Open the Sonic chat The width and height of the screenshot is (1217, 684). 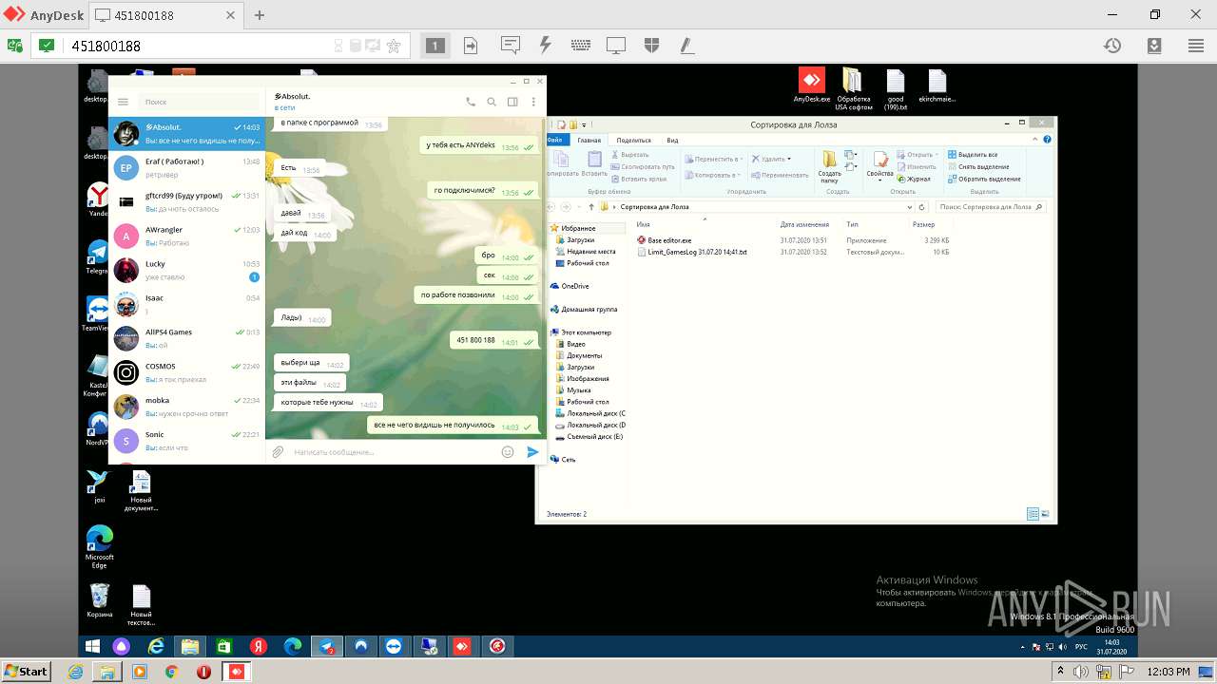[x=186, y=441]
